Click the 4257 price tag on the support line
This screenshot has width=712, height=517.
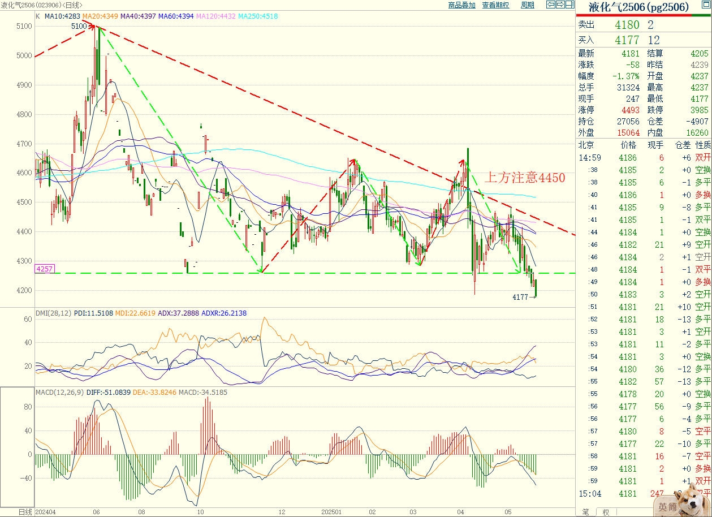click(x=44, y=269)
